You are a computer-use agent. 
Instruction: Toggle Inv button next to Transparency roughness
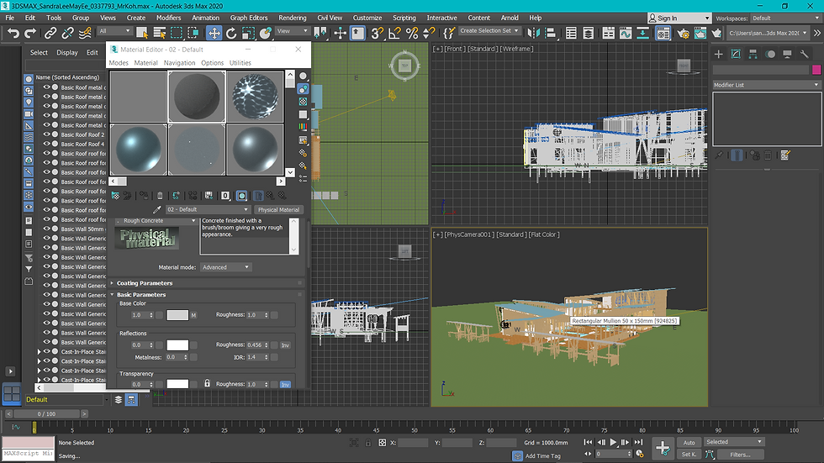coord(285,384)
